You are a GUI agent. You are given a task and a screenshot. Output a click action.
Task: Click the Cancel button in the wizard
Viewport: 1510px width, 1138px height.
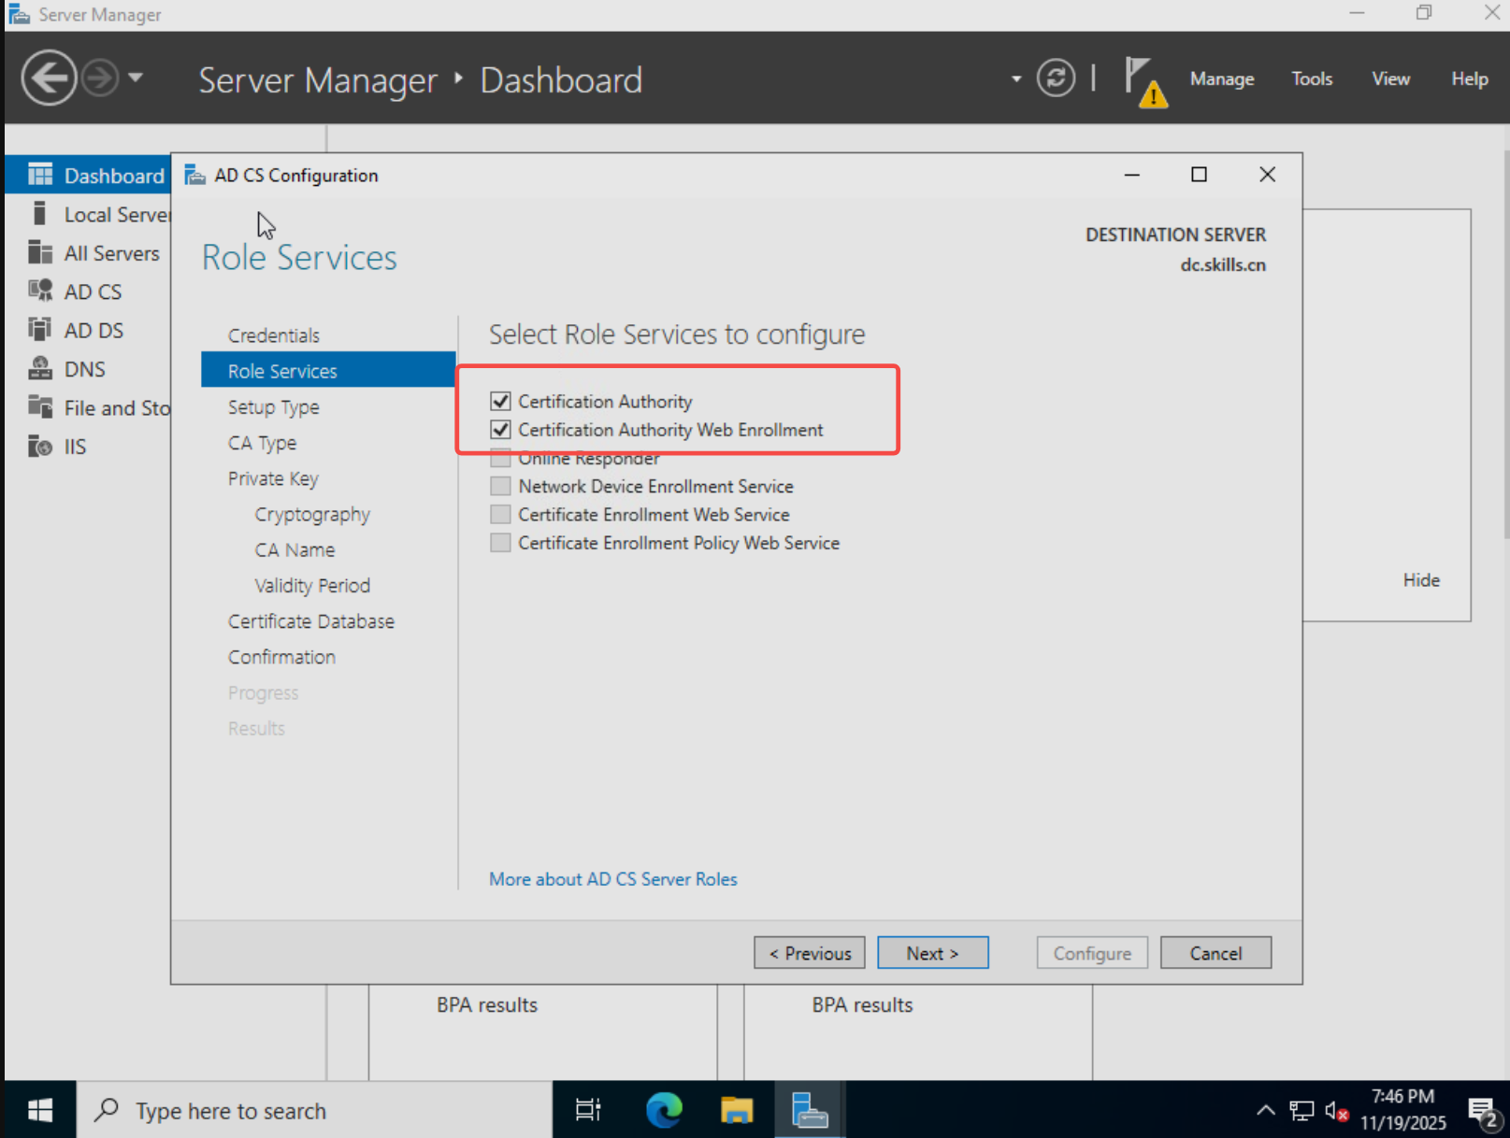click(x=1215, y=953)
